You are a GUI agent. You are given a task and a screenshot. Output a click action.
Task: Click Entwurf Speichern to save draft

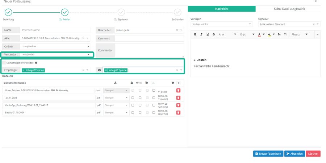pyautogui.click(x=268, y=154)
